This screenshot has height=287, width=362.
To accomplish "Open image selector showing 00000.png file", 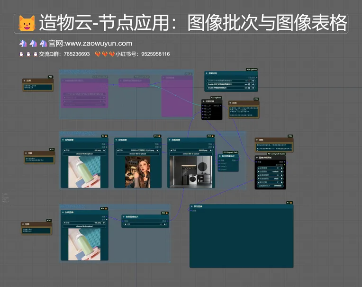I will click(x=190, y=150).
